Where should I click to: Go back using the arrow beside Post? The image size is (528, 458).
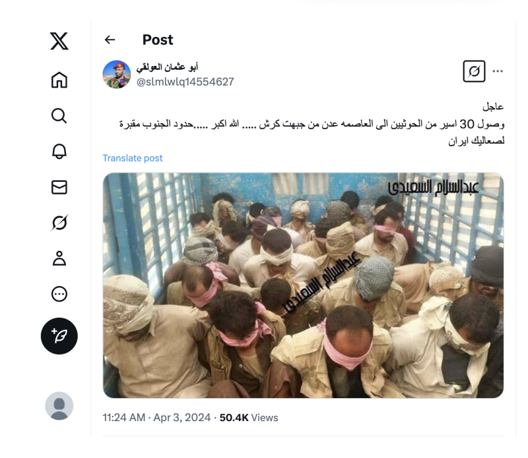[110, 40]
